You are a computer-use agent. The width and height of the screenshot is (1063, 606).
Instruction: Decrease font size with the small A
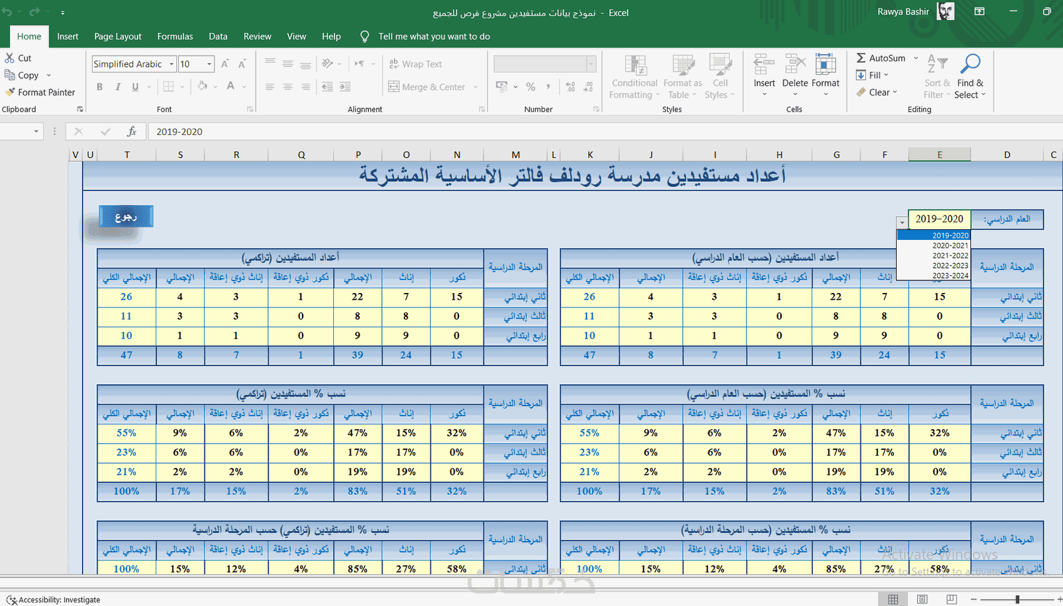point(242,64)
